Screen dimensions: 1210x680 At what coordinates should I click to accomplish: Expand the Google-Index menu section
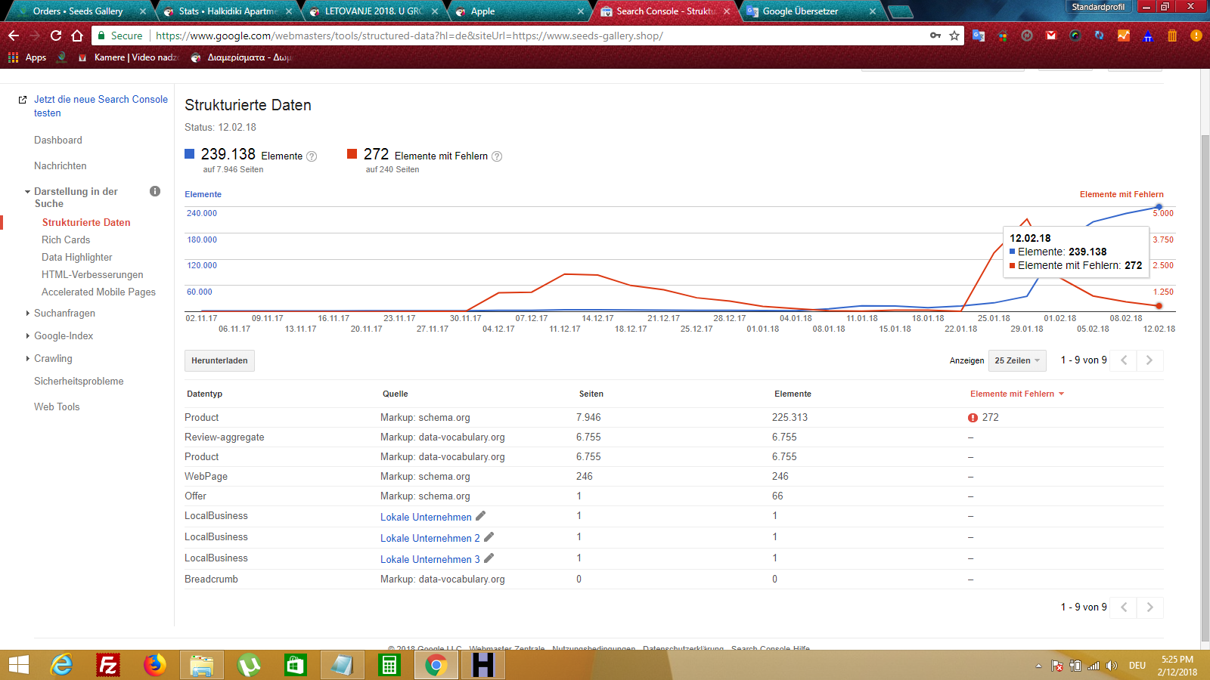27,335
